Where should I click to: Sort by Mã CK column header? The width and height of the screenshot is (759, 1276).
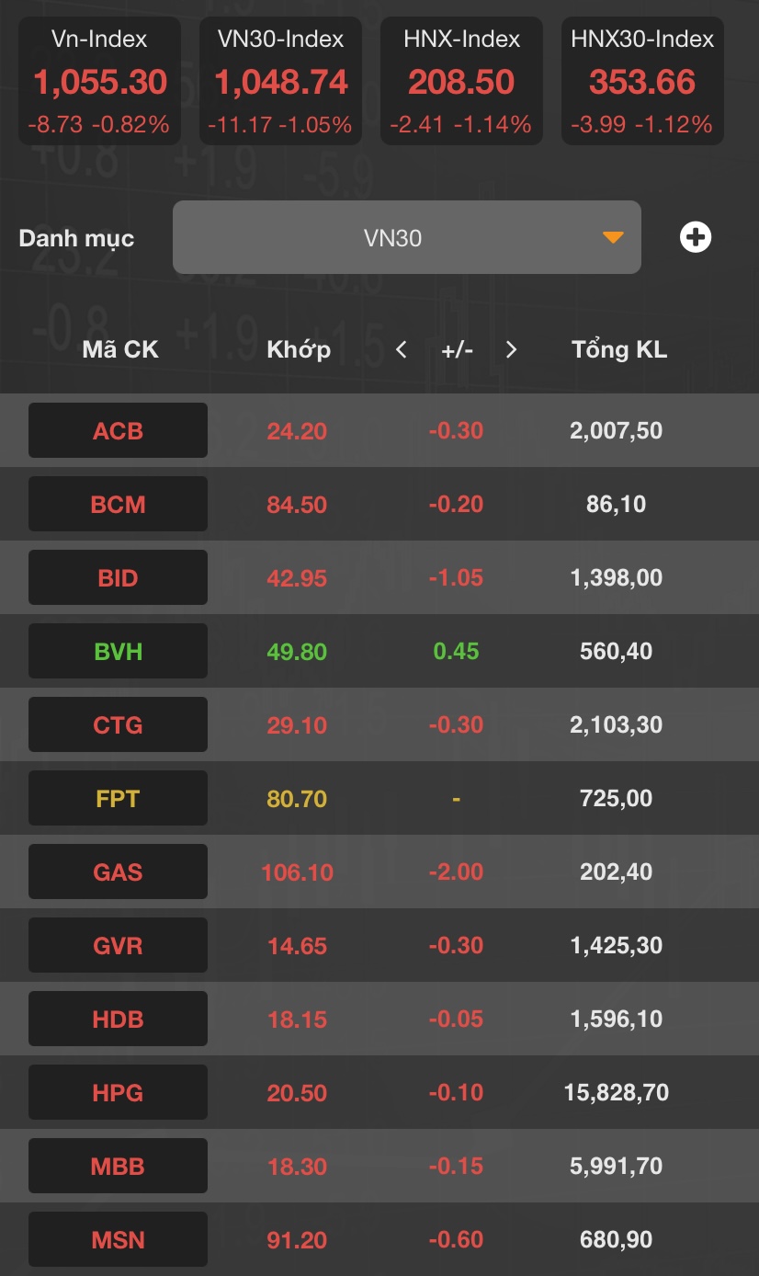point(119,349)
